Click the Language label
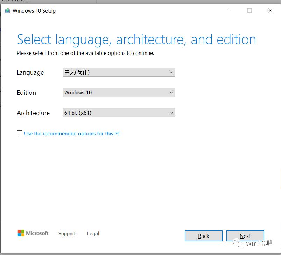 click(30, 72)
